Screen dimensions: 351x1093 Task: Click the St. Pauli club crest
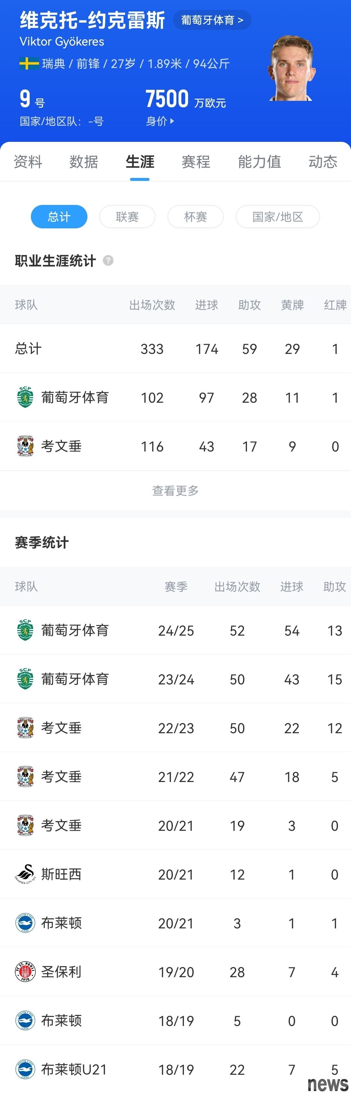point(25,972)
